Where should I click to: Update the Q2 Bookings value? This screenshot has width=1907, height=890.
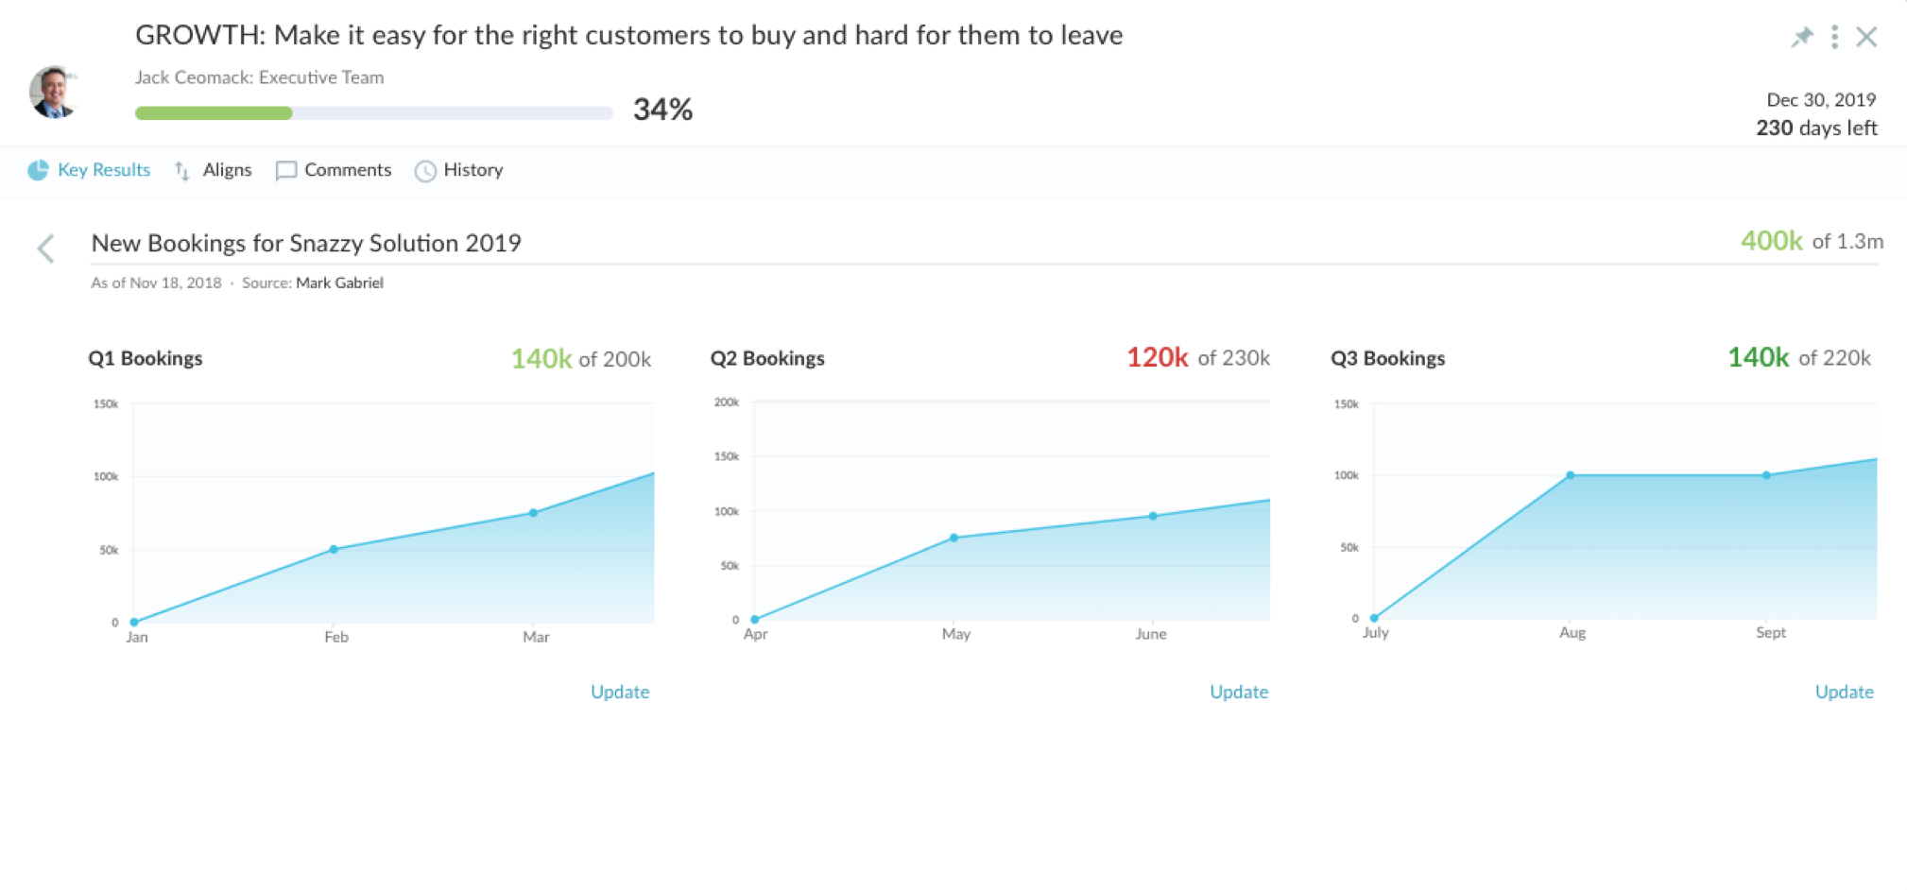(x=1238, y=692)
